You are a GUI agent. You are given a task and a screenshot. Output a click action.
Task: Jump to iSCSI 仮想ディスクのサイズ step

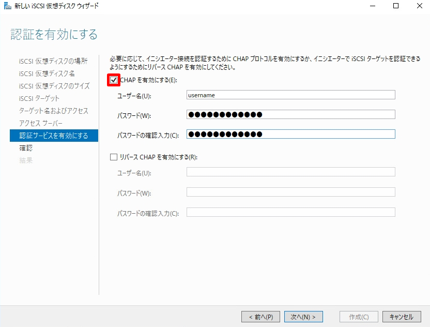point(54,86)
